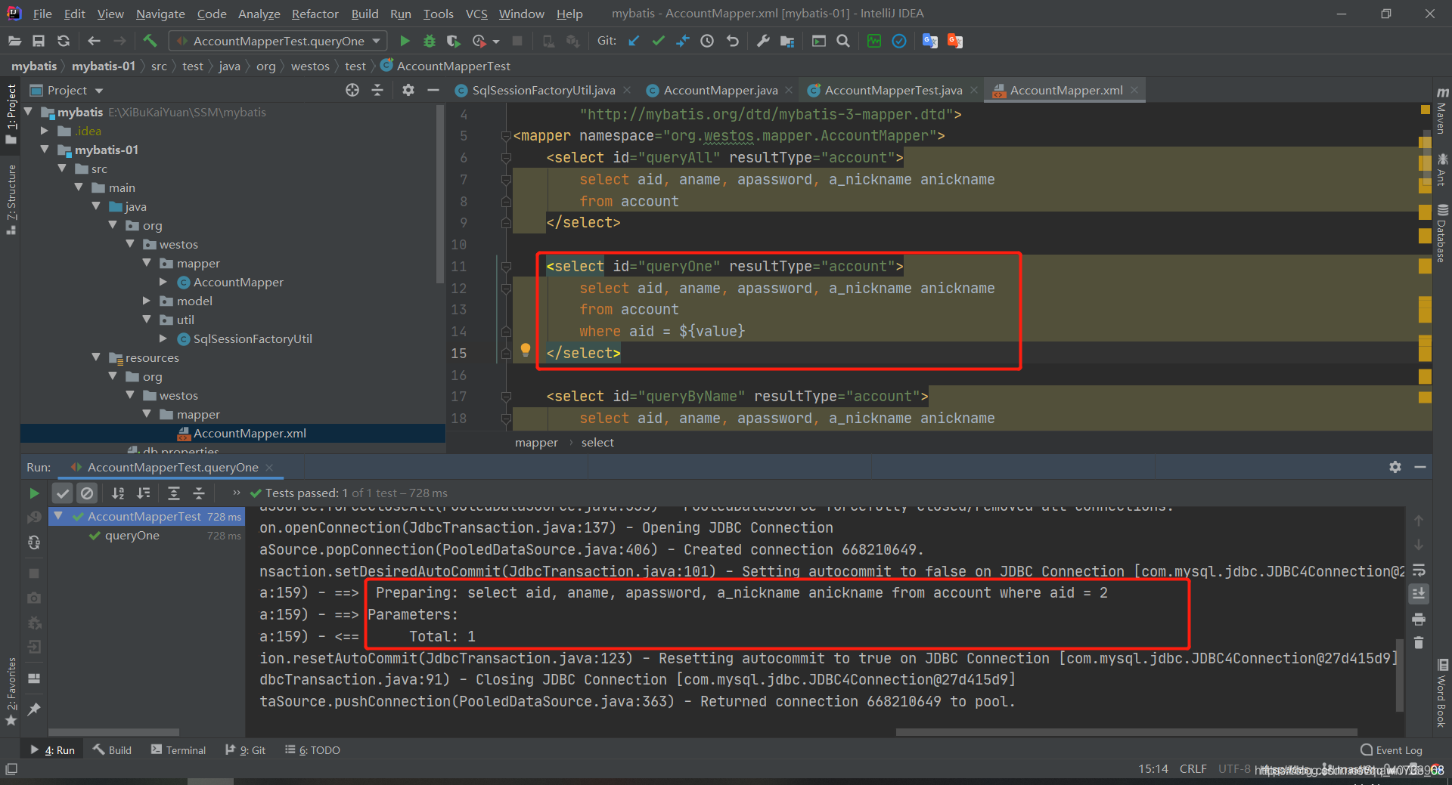This screenshot has width=1452, height=785.
Task: Toggle scroll to end of console
Action: (x=1419, y=594)
